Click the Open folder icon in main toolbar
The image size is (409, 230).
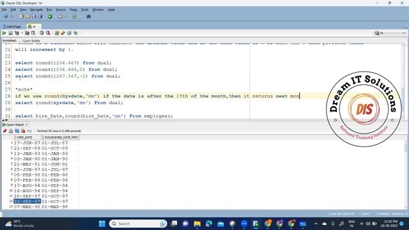click(x=27, y=17)
